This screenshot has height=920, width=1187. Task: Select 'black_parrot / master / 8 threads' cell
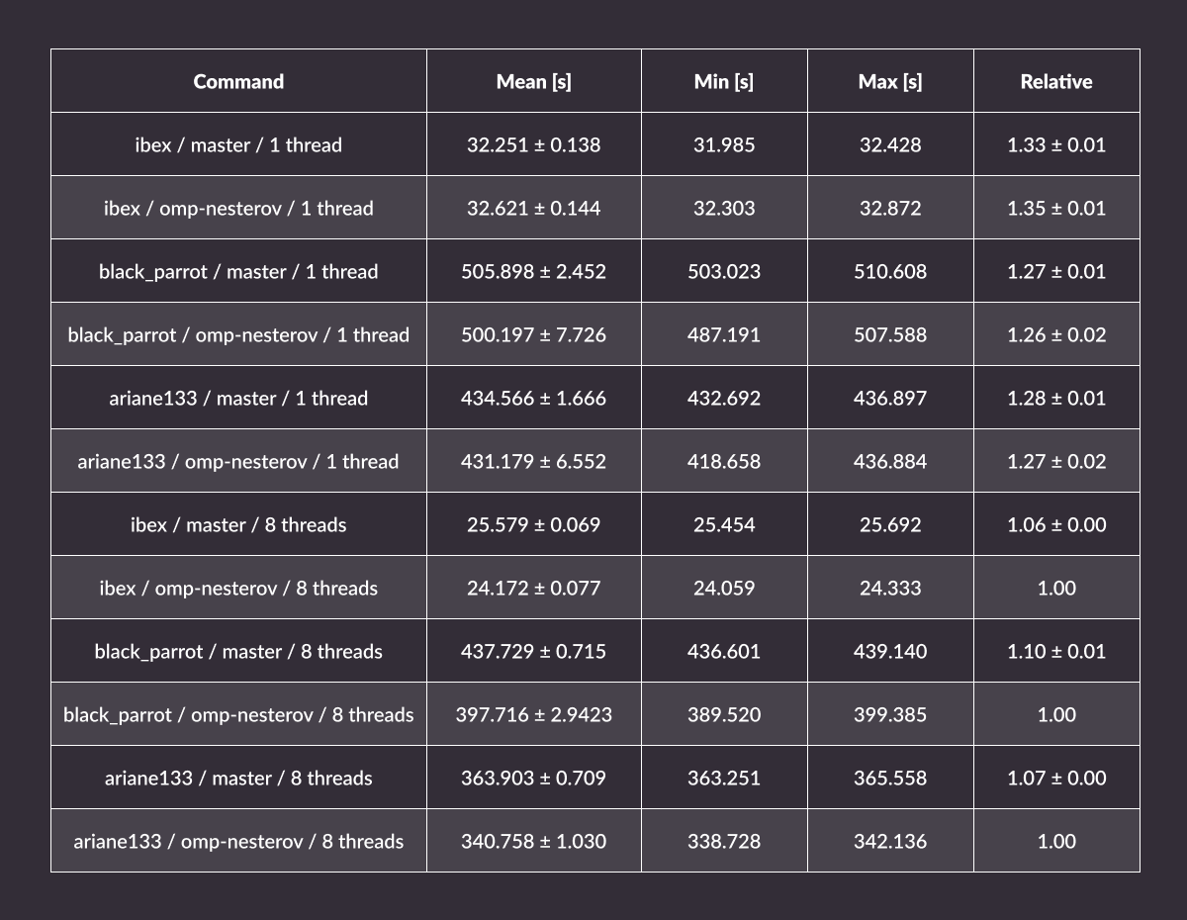[238, 651]
